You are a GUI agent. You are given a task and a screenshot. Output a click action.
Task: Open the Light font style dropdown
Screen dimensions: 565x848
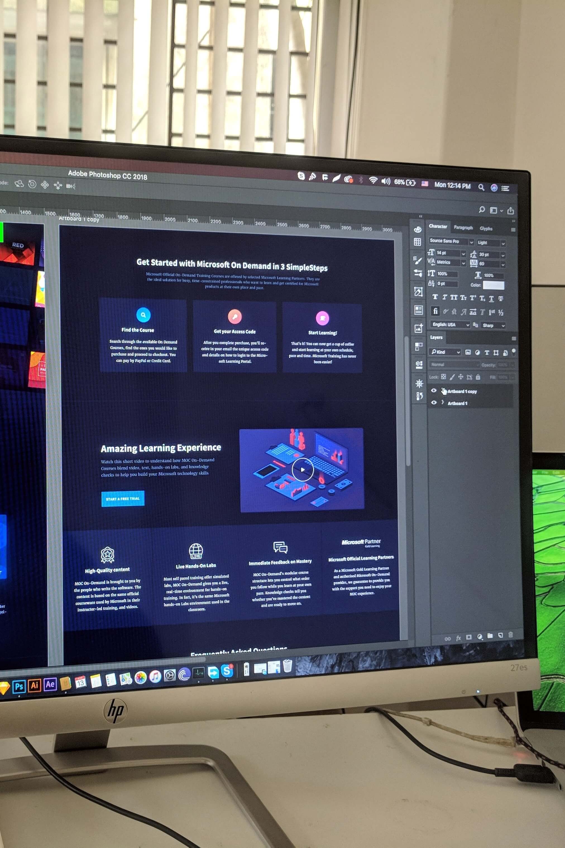pyautogui.click(x=503, y=243)
